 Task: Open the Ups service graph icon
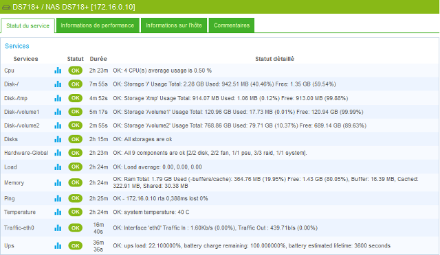58,246
